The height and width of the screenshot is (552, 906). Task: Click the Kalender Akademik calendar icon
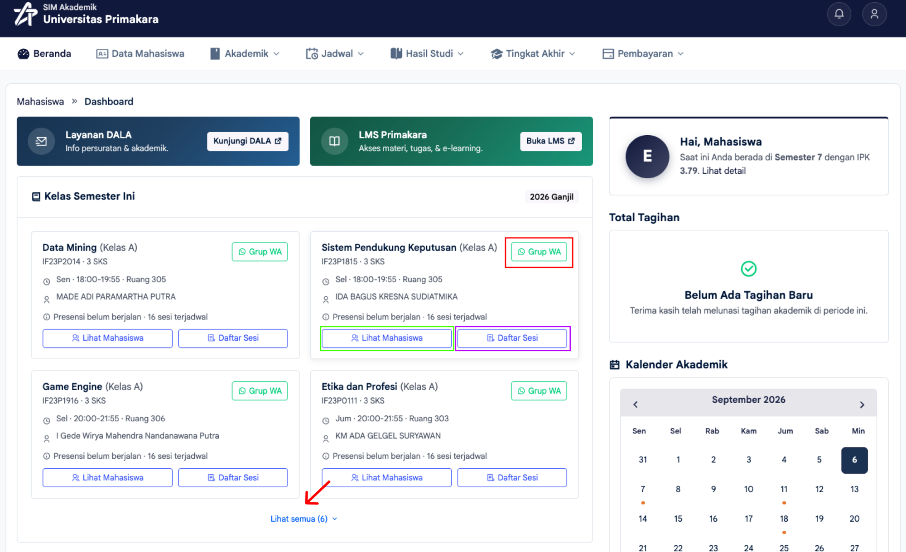pyautogui.click(x=614, y=365)
